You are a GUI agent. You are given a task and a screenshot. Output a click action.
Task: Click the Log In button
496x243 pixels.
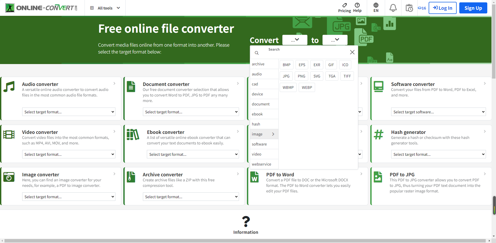coord(442,8)
